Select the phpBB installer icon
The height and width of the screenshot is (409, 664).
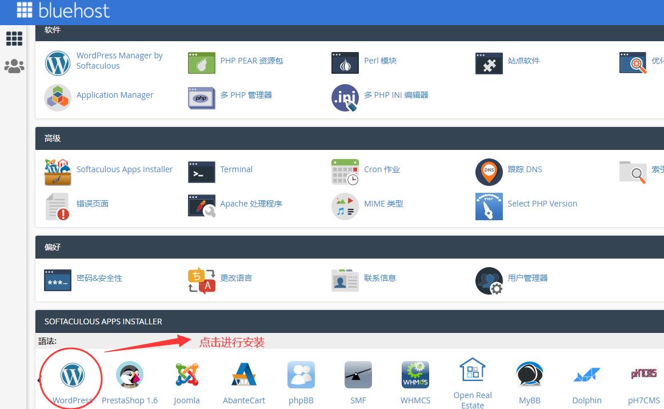pos(301,375)
